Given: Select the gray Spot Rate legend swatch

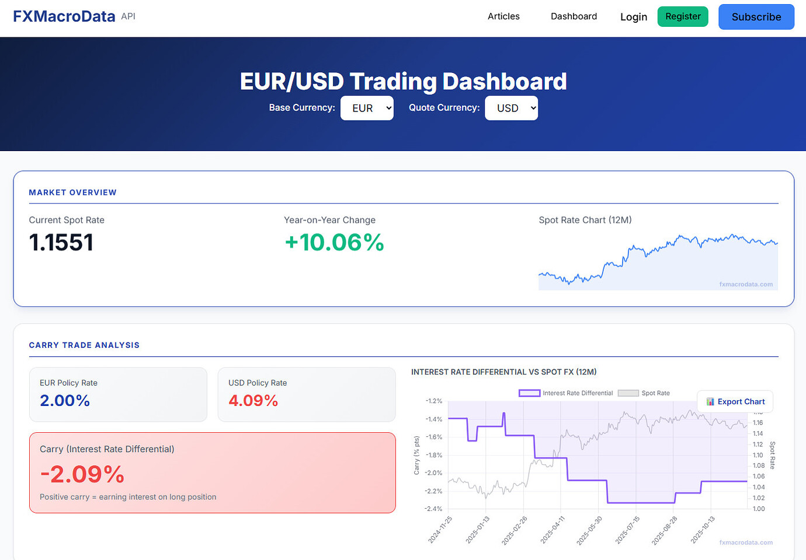Looking at the screenshot, I should tap(628, 393).
